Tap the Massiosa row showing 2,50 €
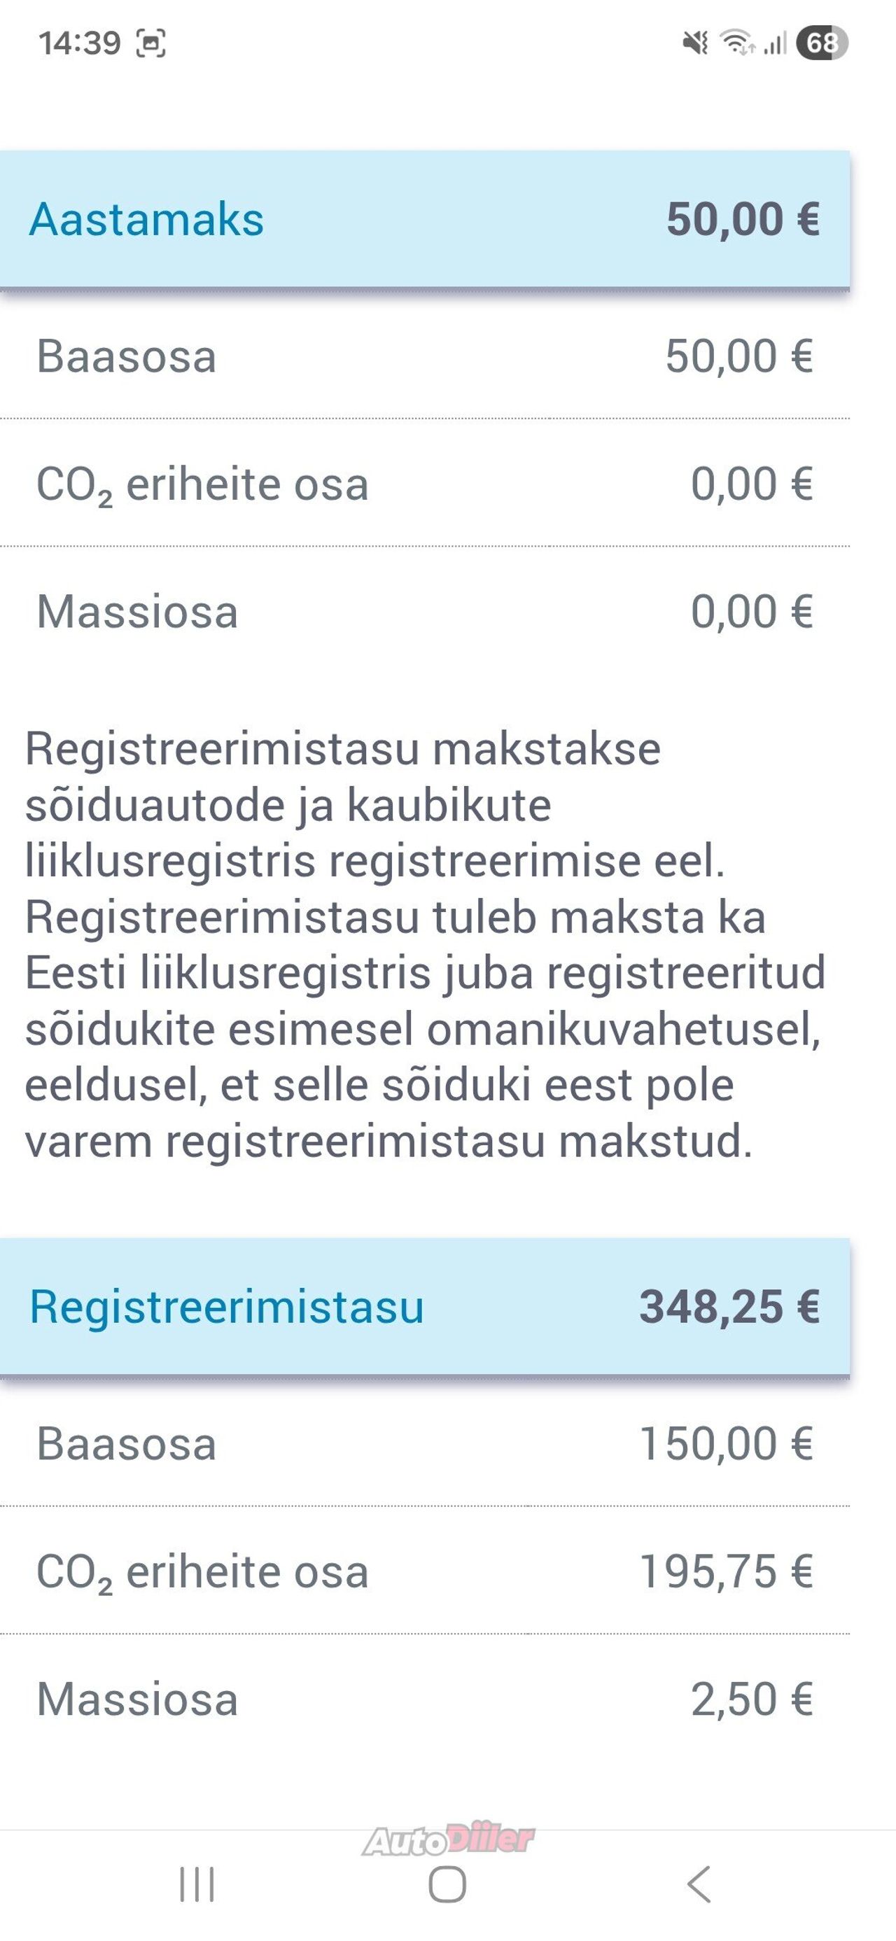896x1941 pixels. (424, 1700)
